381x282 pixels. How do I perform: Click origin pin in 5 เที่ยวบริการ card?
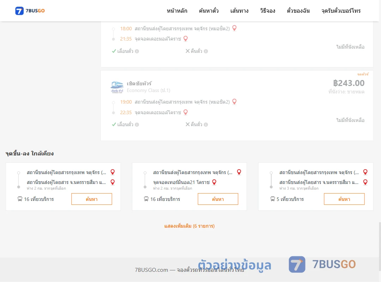coord(365,172)
